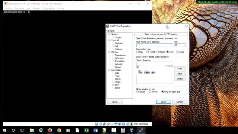Launch Internet Explorer from the taskbar
The width and height of the screenshot is (238, 134).
pos(41,130)
